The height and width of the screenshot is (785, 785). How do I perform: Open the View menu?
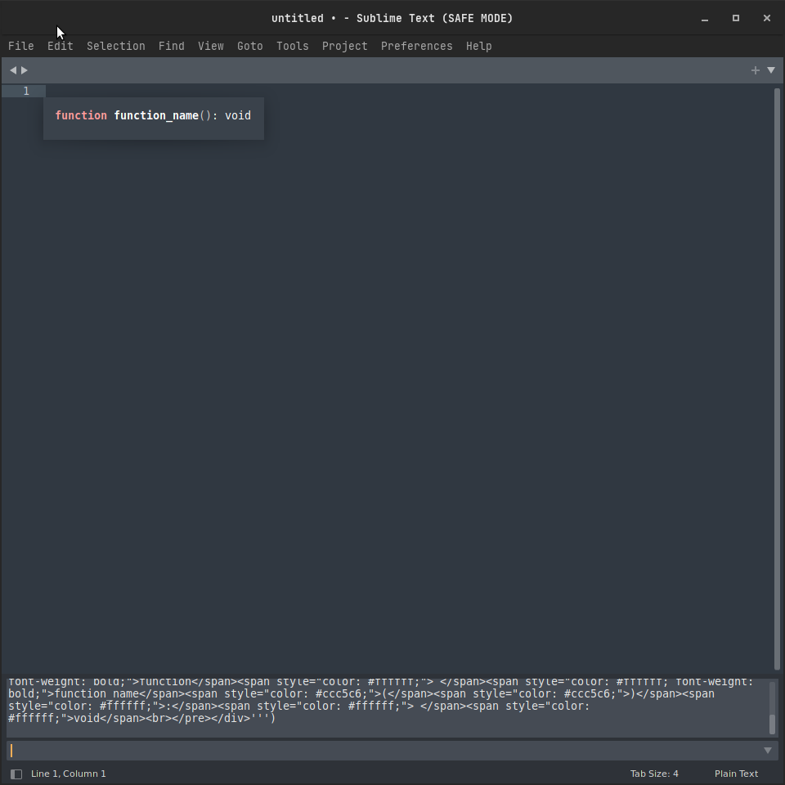pos(210,46)
